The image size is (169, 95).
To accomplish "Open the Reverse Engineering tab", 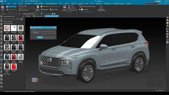I will [x=51, y=3].
